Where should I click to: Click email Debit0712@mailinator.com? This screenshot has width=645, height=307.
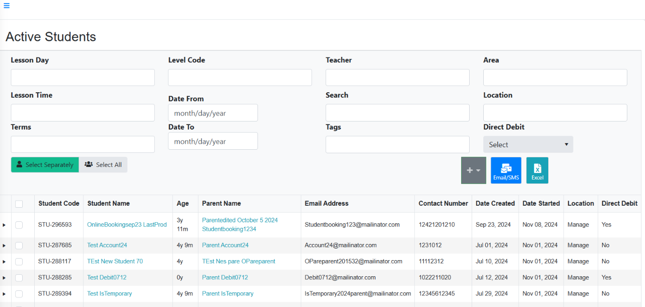[x=340, y=278]
